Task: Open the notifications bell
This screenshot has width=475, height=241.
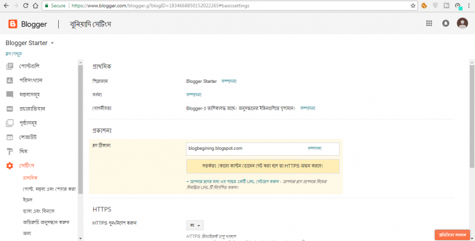Action: [x=446, y=23]
